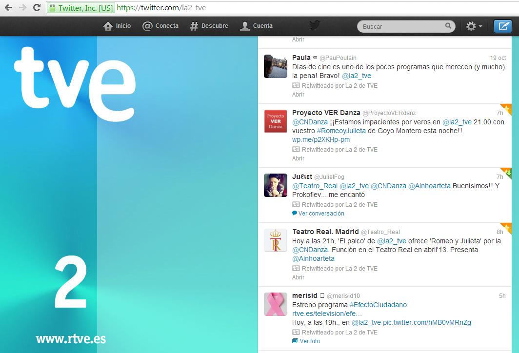The height and width of the screenshot is (353, 519).
Task: Click the search magnifier icon
Action: point(448,26)
